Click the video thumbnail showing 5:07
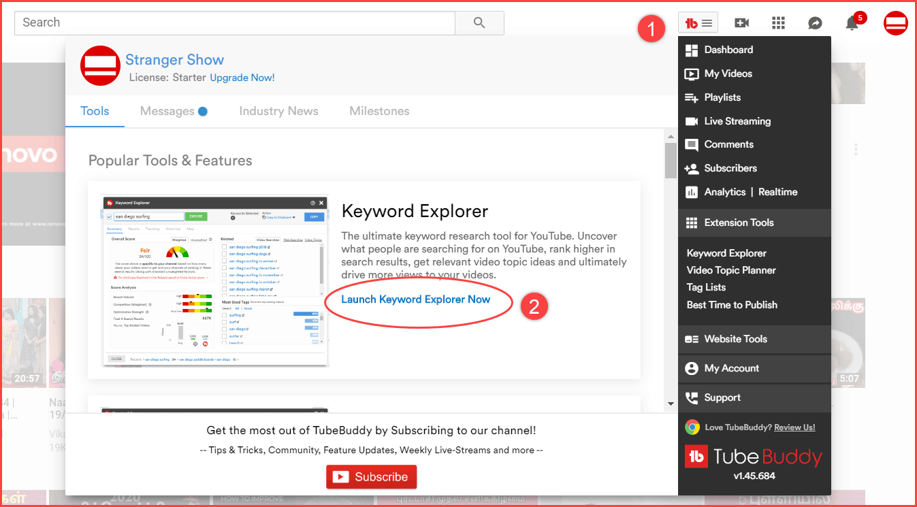This screenshot has width=917, height=507. tap(848, 343)
